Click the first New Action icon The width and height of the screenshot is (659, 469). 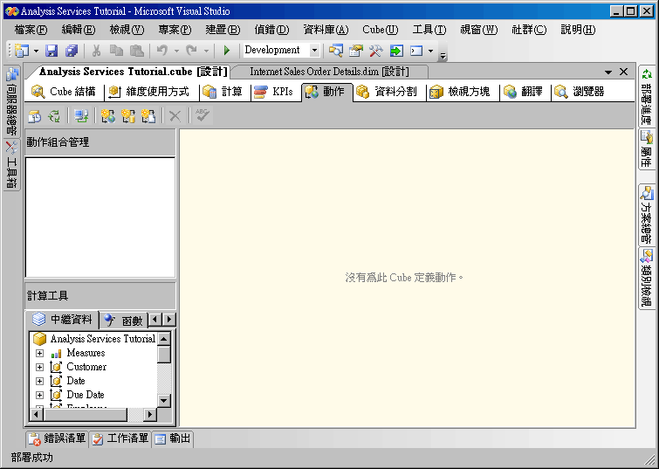(108, 116)
